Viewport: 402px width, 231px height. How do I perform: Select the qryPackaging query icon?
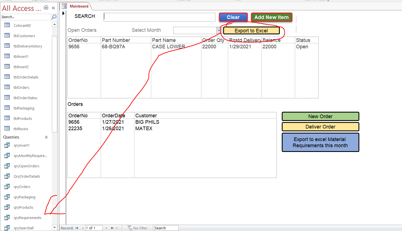pos(7,197)
